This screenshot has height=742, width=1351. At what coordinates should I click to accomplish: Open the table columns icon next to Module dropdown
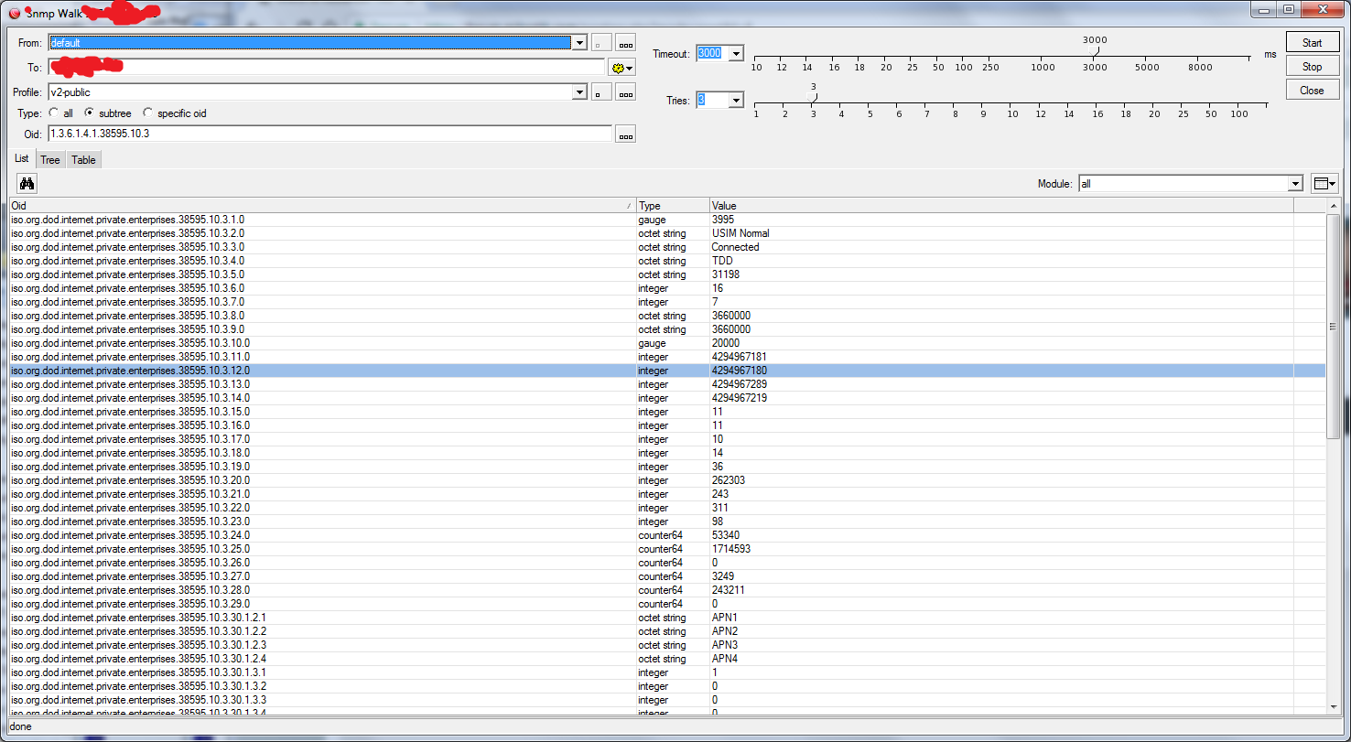pos(1324,183)
